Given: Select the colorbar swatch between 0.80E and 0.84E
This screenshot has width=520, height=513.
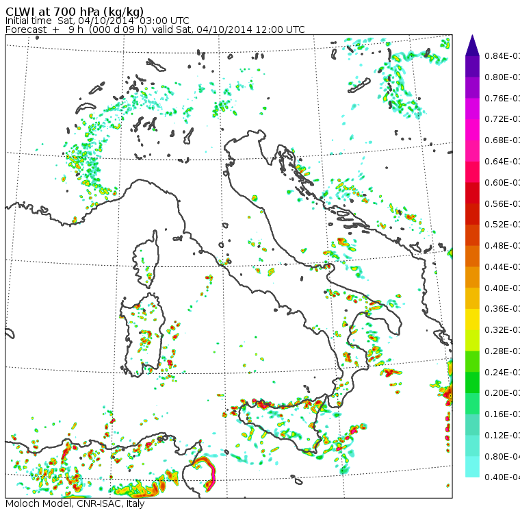Looking at the screenshot, I should point(472,66).
